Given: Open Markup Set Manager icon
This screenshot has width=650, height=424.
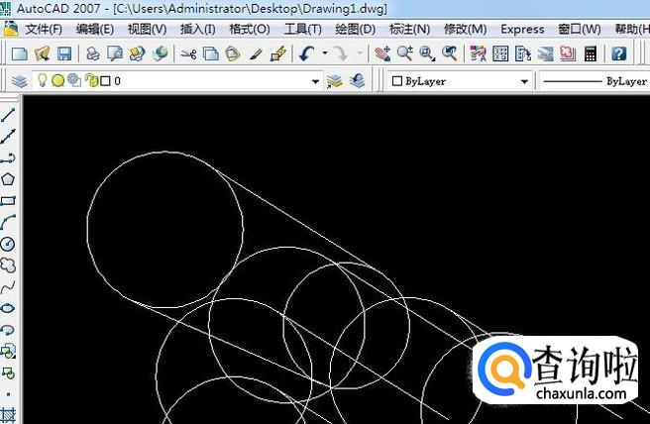Looking at the screenshot, I should coord(568,53).
